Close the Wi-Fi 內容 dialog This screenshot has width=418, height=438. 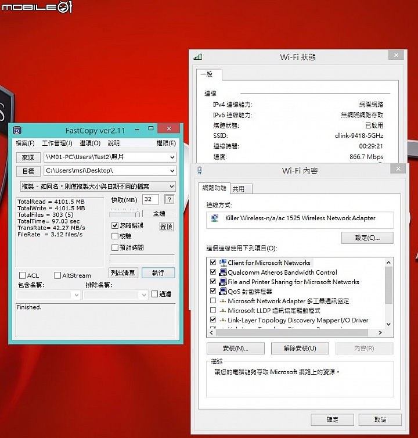tap(398, 168)
